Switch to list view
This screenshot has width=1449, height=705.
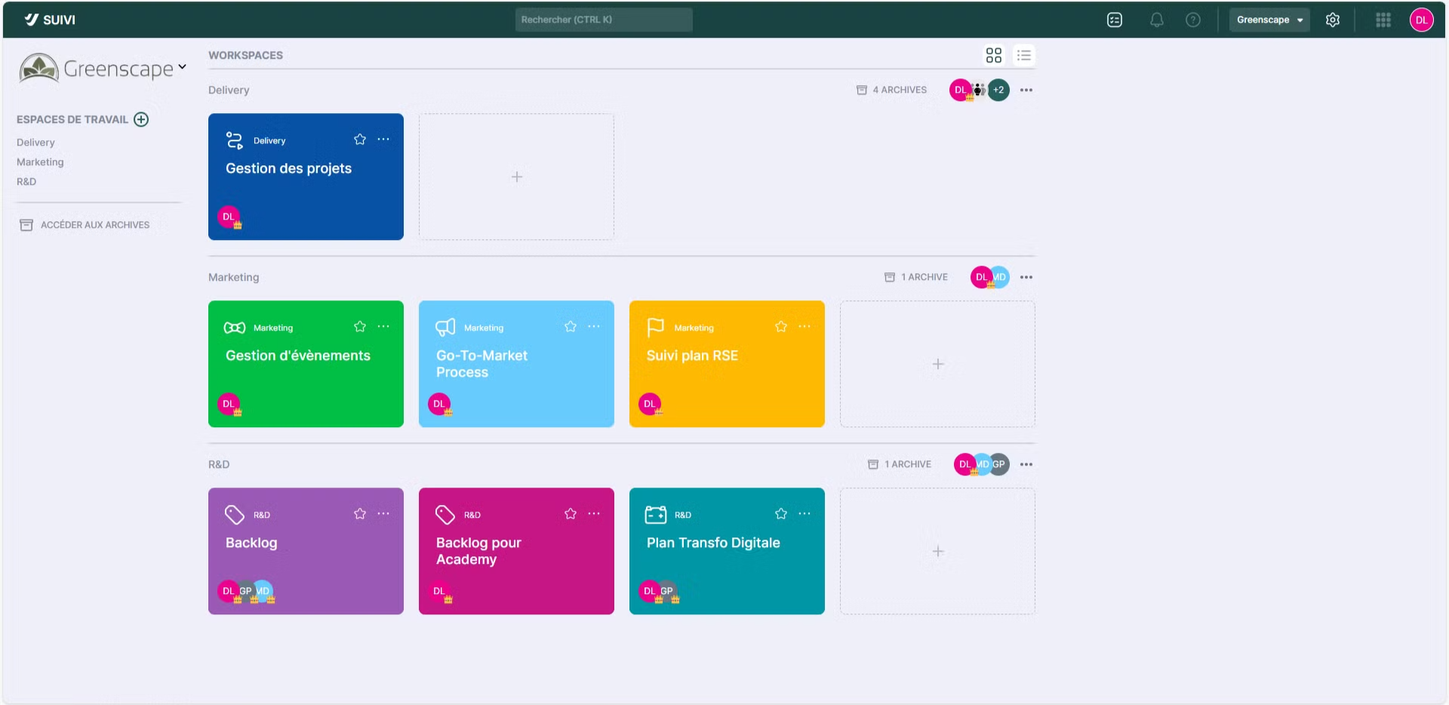[x=1023, y=55]
